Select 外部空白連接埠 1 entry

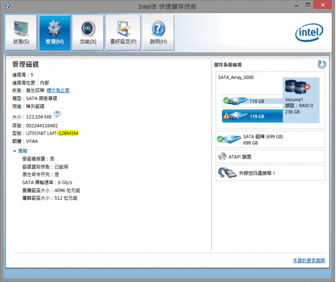coord(270,173)
